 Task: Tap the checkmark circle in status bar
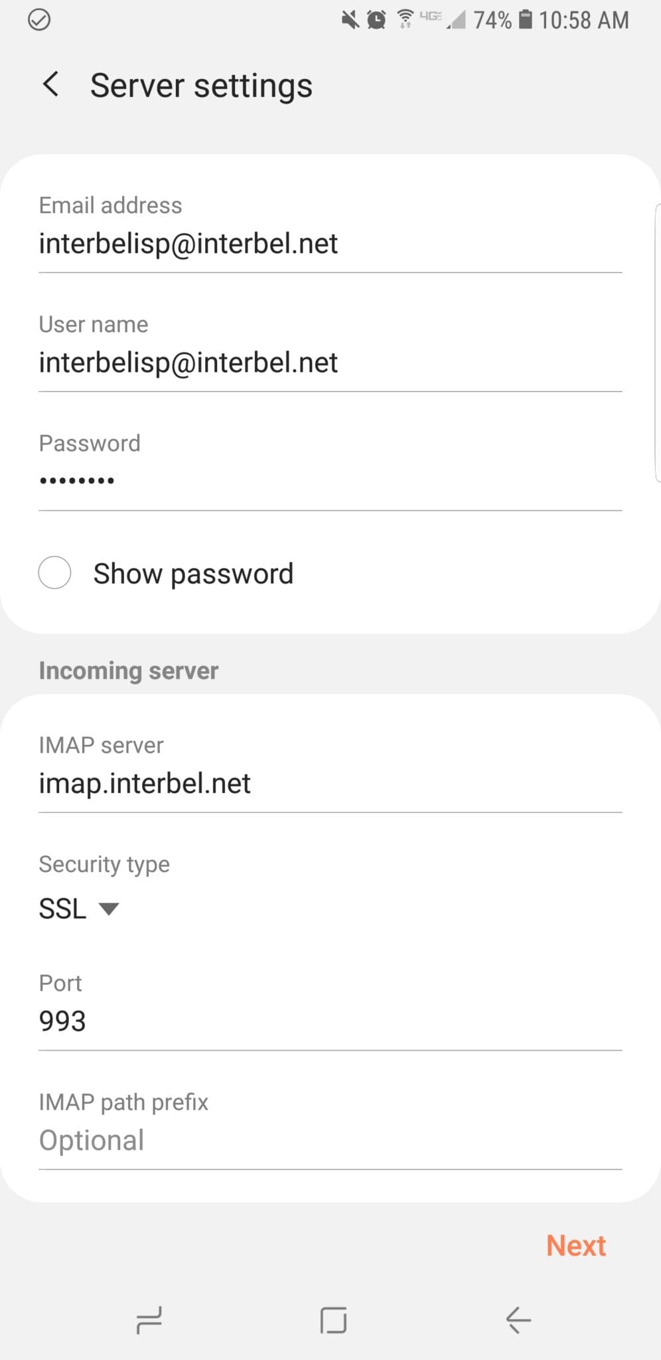[39, 20]
